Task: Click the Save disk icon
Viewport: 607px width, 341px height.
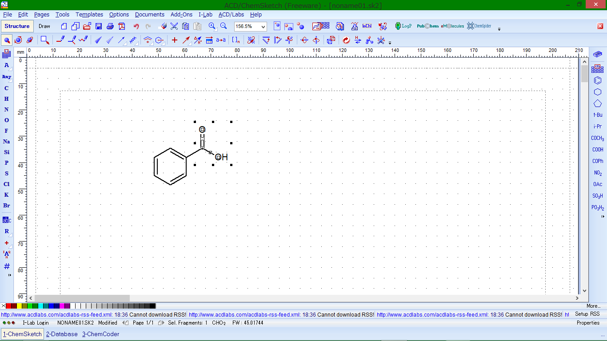Action: pyautogui.click(x=99, y=26)
